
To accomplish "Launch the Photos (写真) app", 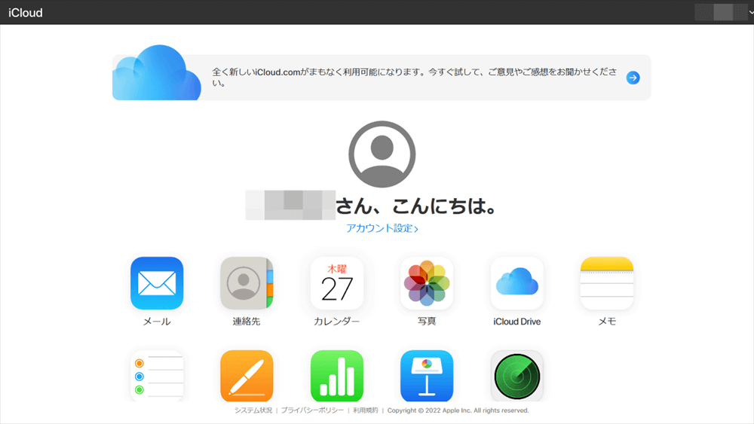I will (427, 283).
